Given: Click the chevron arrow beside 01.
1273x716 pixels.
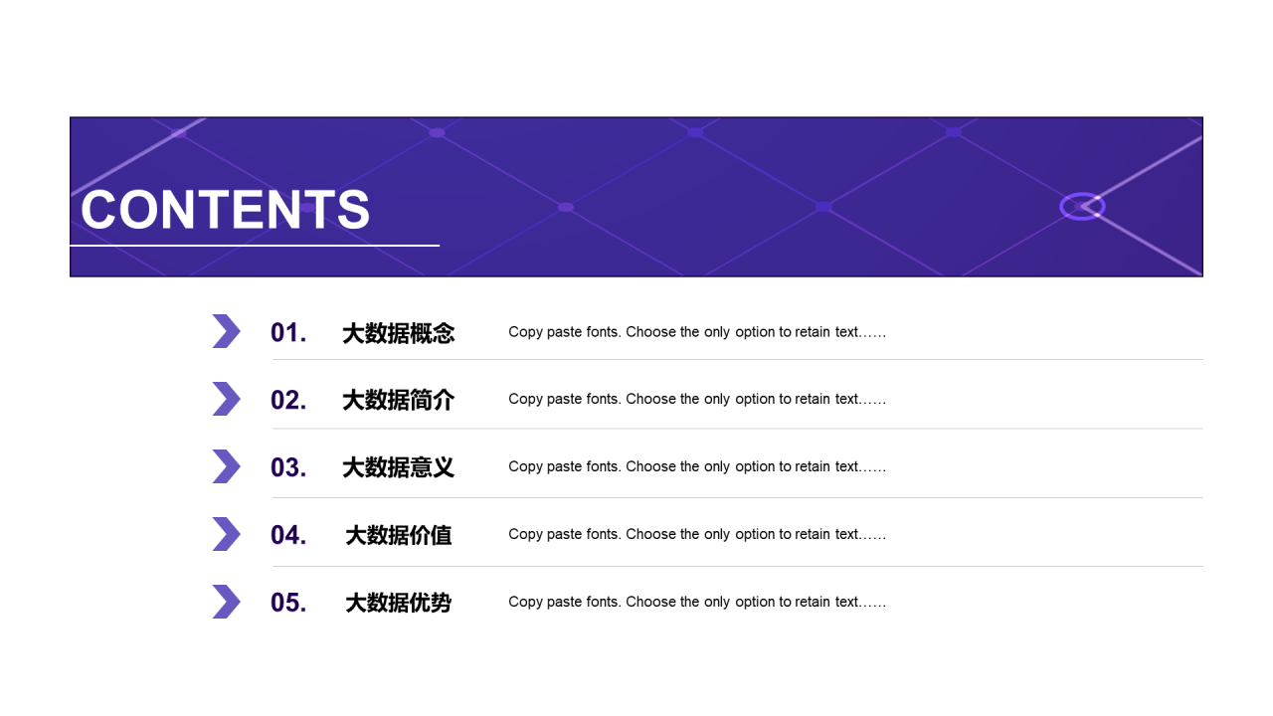Looking at the screenshot, I should click(227, 331).
